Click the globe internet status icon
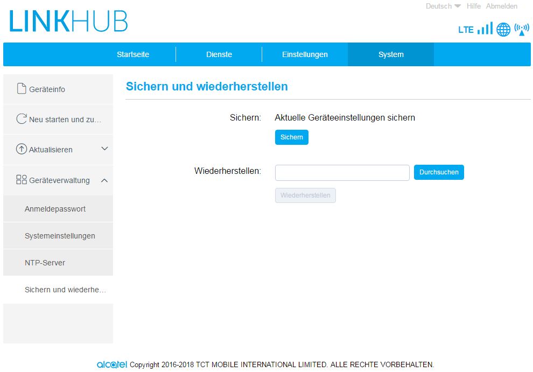 [503, 30]
